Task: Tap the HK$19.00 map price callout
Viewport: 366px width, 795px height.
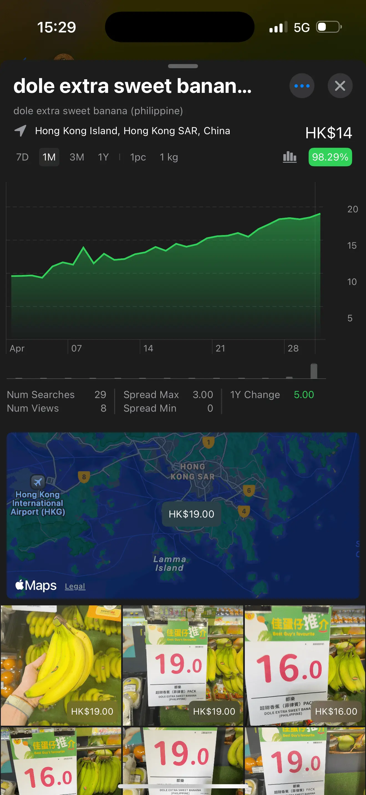Action: 191,514
